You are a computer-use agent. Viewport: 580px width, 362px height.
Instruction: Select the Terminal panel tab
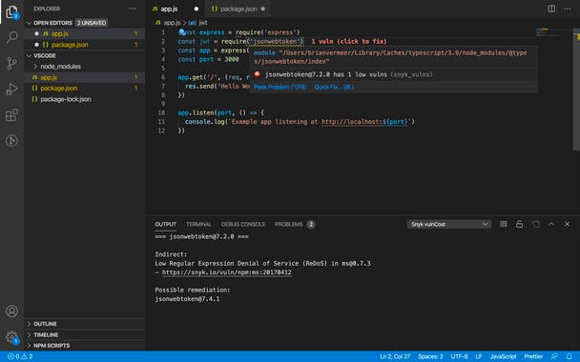198,224
